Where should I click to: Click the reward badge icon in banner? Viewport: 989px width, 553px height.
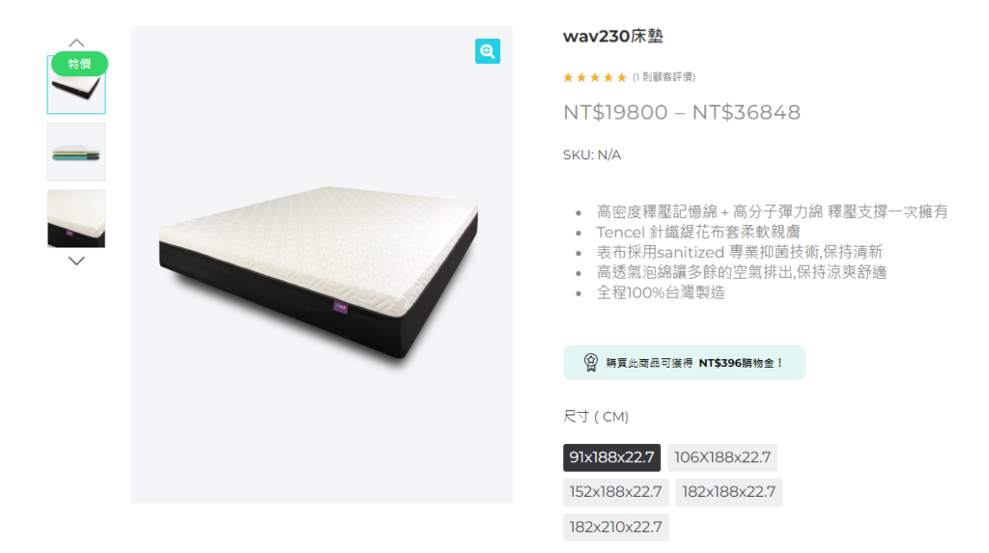coord(590,362)
